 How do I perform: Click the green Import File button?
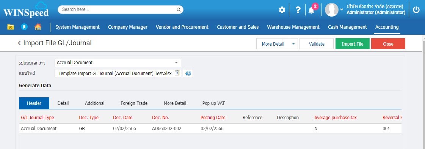[x=352, y=44]
